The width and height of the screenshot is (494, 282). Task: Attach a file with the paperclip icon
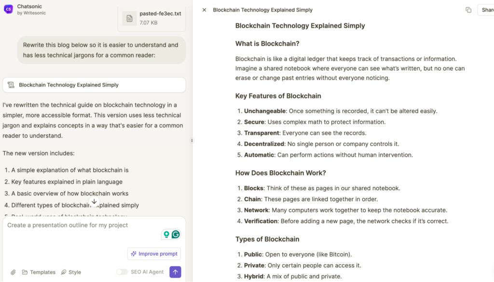click(13, 272)
